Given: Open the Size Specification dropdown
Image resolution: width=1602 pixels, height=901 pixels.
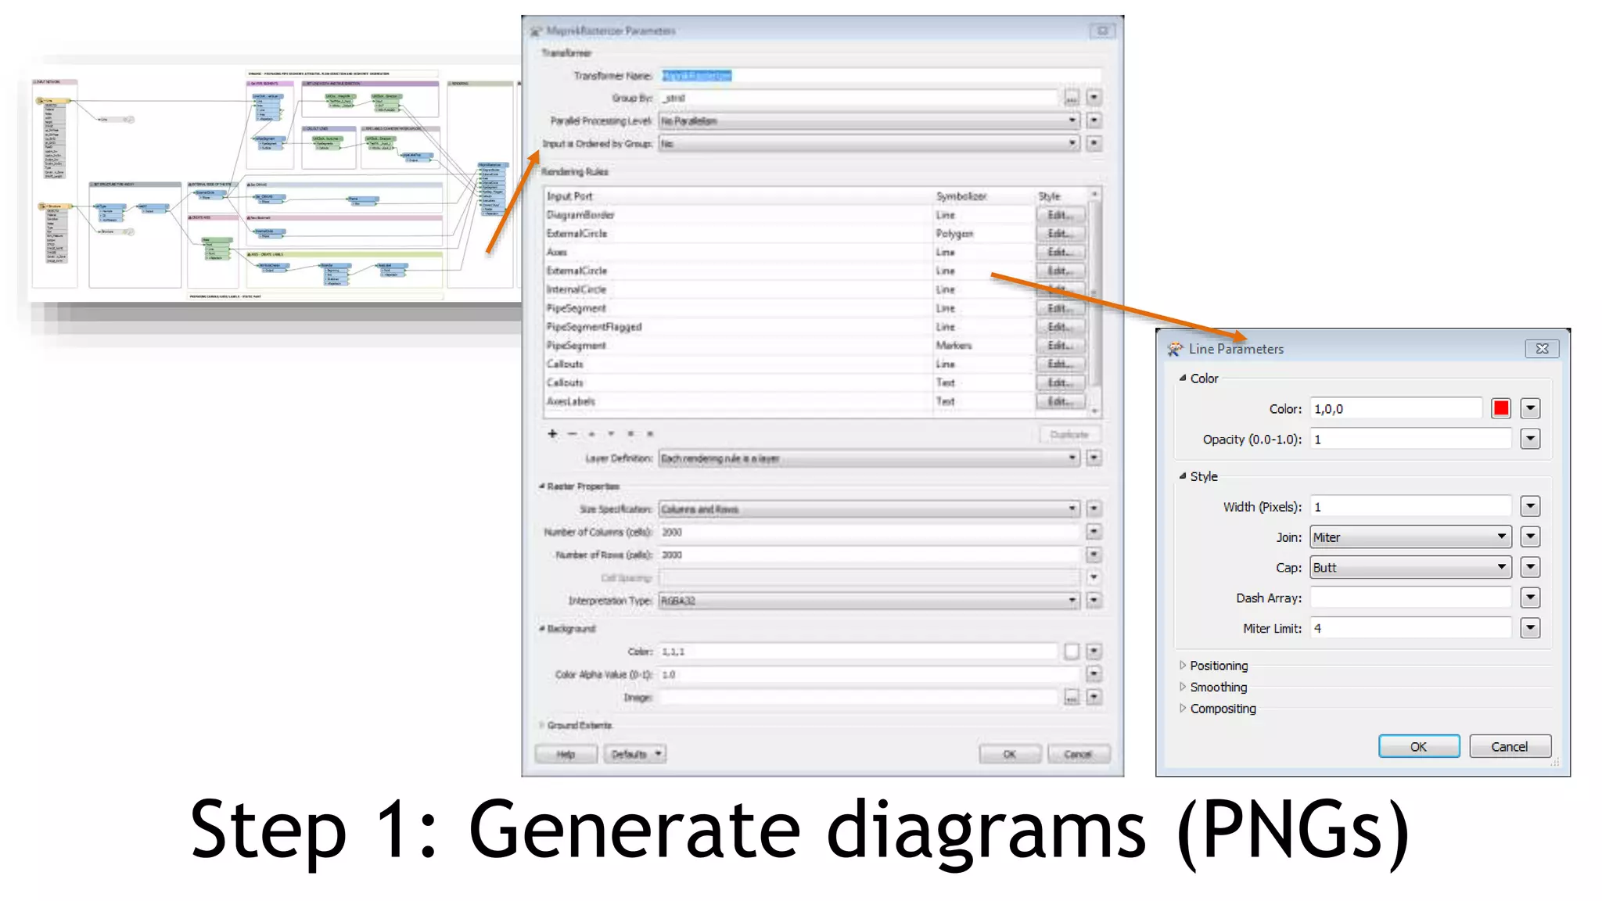Looking at the screenshot, I should pyautogui.click(x=869, y=509).
